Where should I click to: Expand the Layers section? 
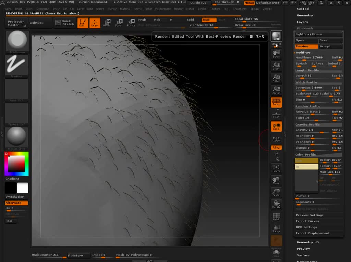[x=302, y=22]
